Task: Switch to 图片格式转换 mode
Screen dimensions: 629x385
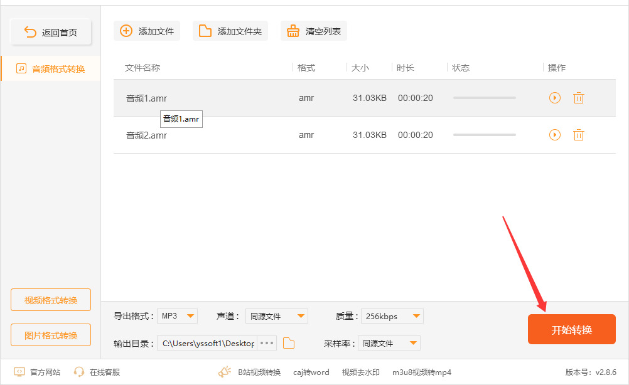Action: (x=51, y=335)
